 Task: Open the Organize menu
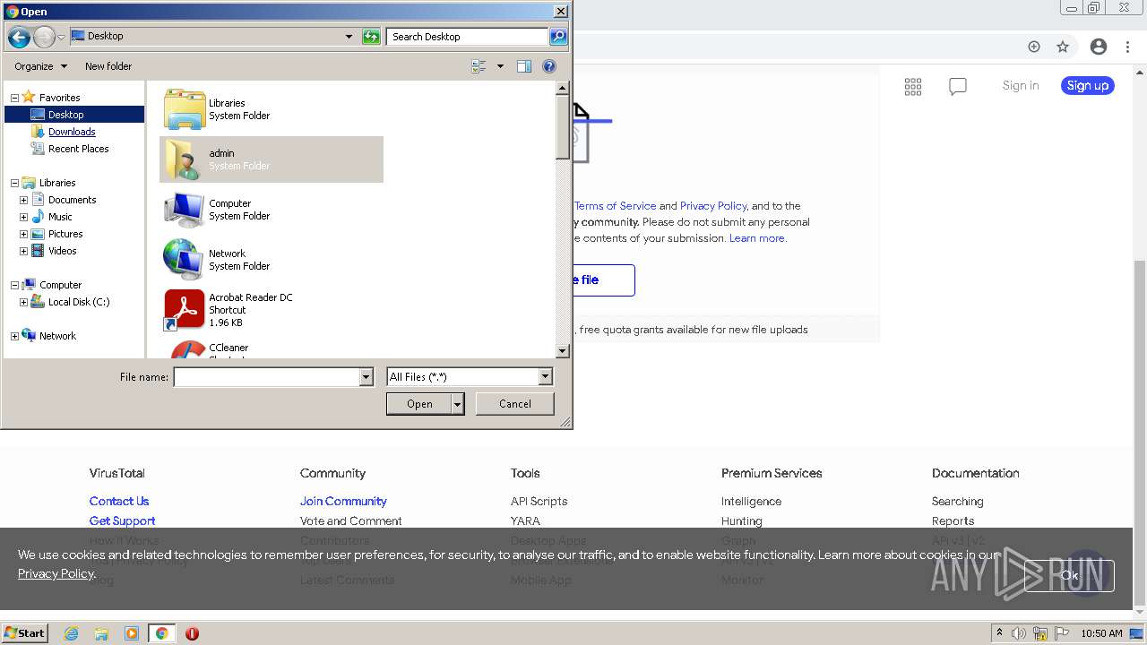(x=41, y=66)
